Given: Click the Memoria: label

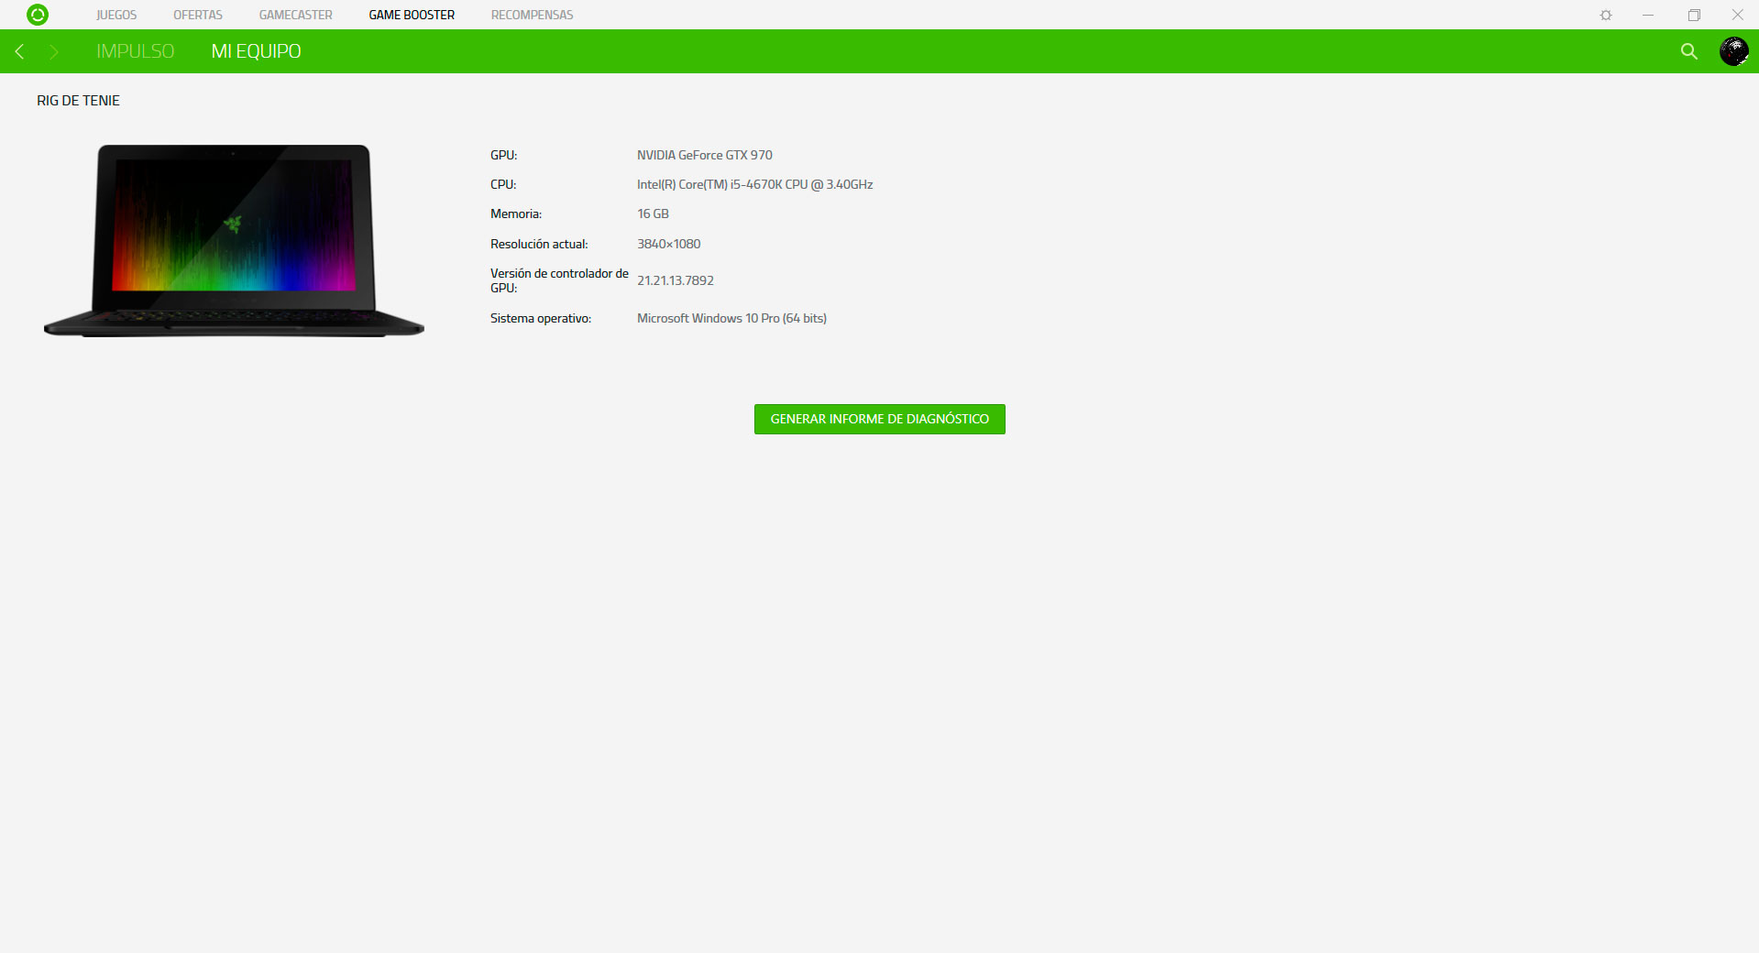Looking at the screenshot, I should coord(516,214).
